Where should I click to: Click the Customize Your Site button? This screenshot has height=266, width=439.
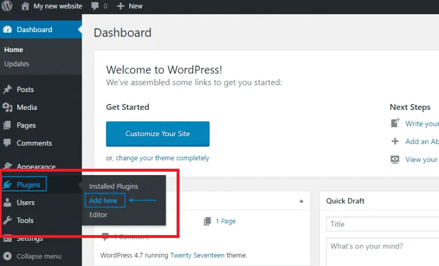tap(158, 134)
